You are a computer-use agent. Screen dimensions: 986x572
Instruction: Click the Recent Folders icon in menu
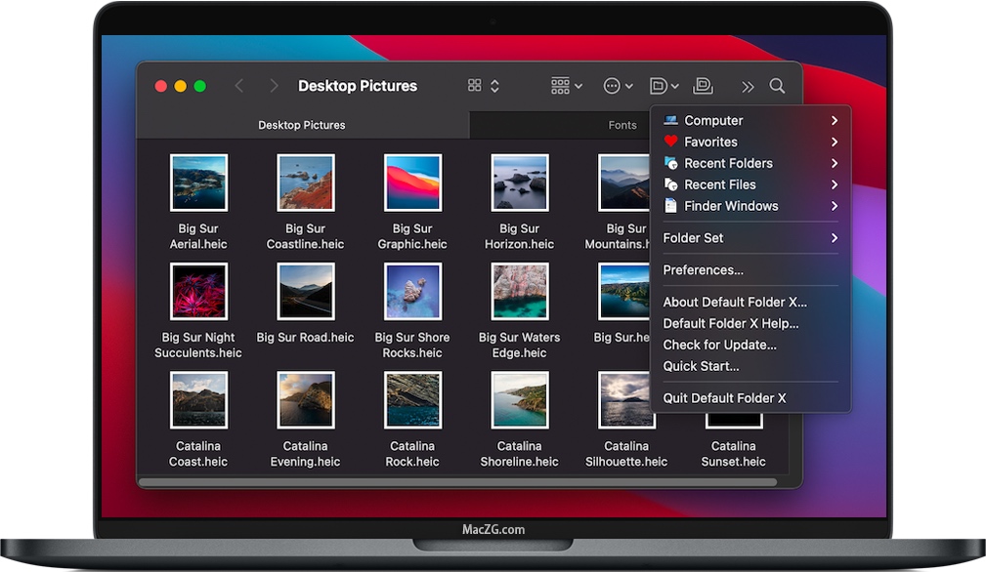670,163
